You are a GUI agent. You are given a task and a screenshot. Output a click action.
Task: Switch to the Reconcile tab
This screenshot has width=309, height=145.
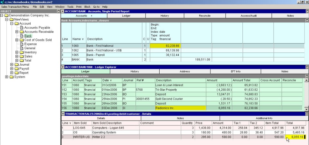pyautogui.click(x=204, y=16)
